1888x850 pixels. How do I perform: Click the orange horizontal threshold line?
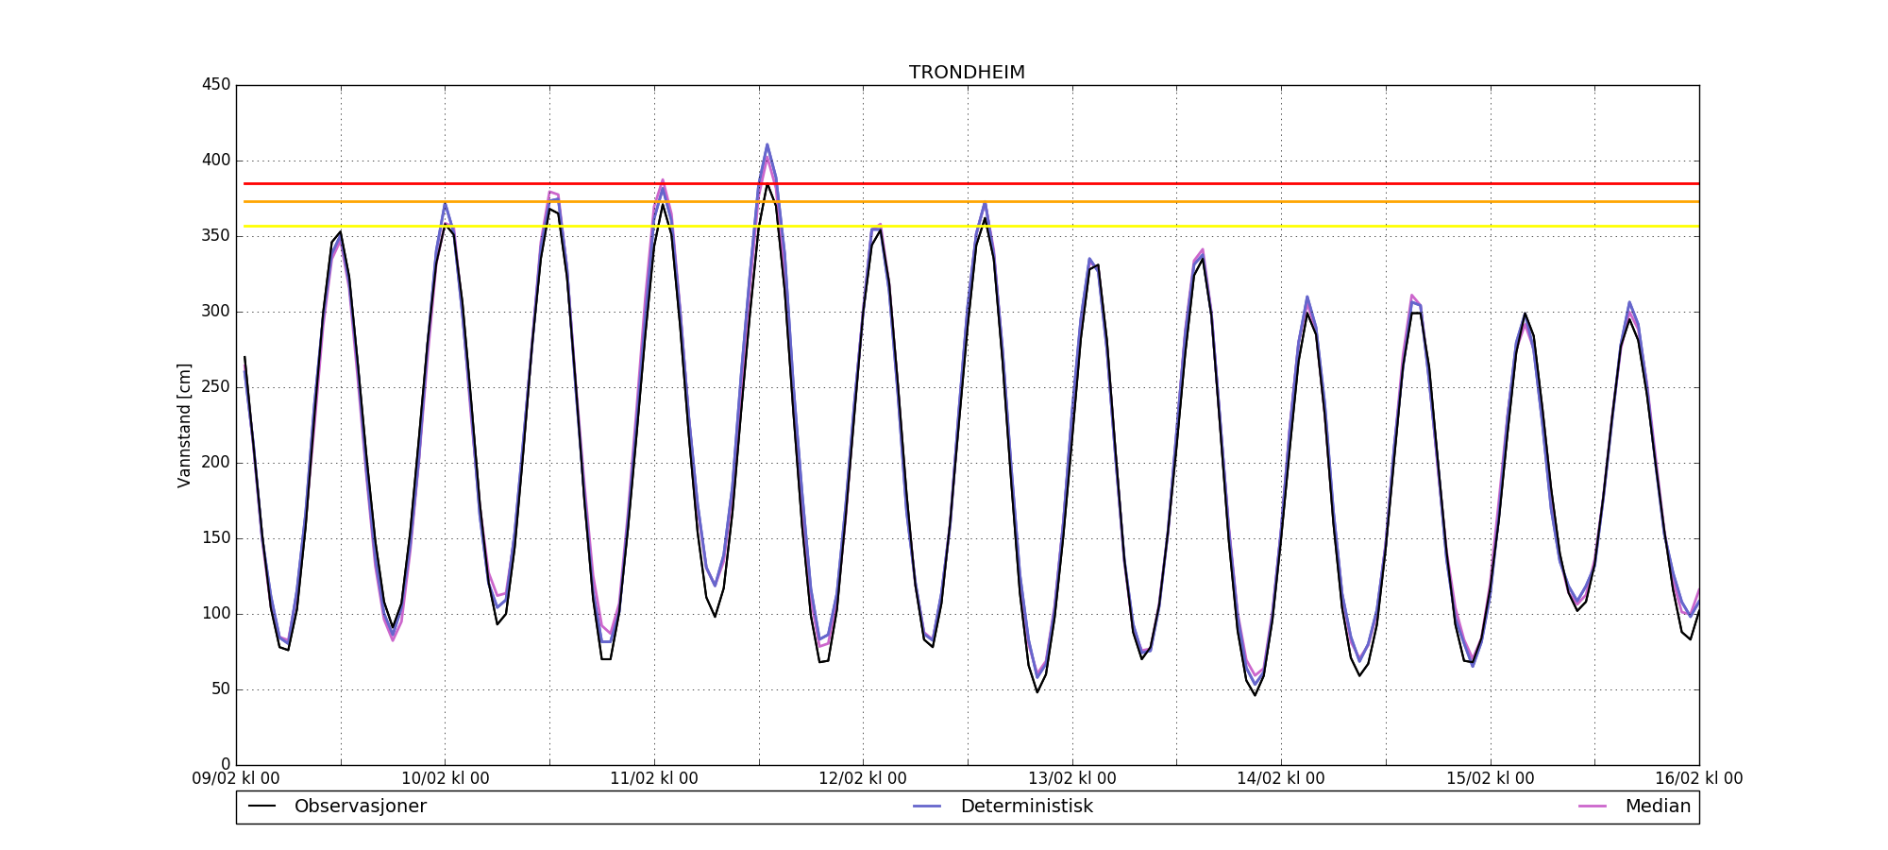[971, 201]
